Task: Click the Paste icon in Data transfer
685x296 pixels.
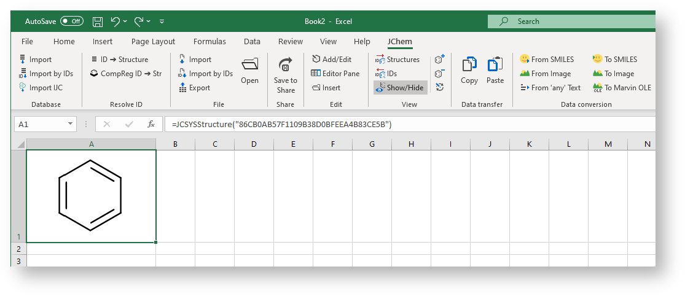Action: coord(495,71)
